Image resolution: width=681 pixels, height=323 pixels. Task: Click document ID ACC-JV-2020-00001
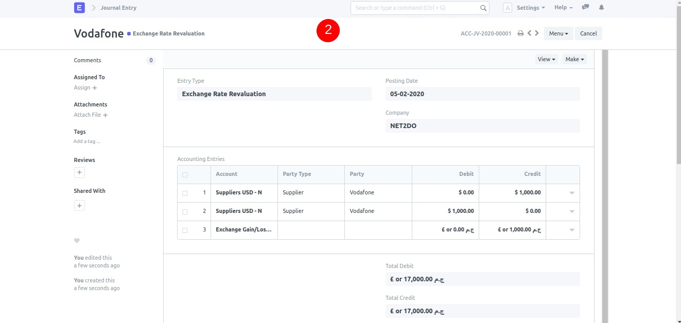coord(486,33)
